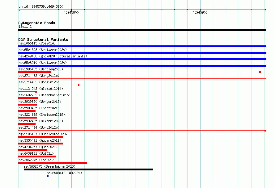Click the red end marker of esv1995465
Image resolution: width=275 pixels, height=188 pixels.
260,72
